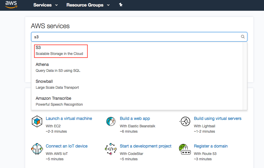
Task: Click 'With Route 53' text
Action: click(x=205, y=154)
